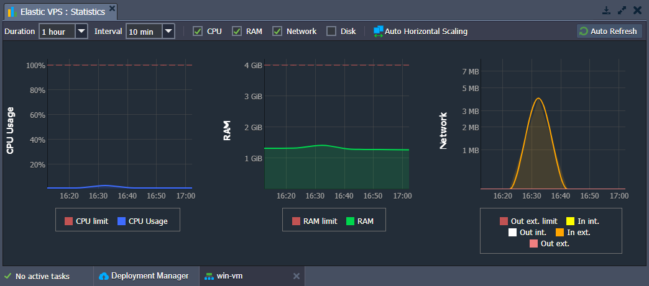The width and height of the screenshot is (649, 286).
Task: Click the Auto Refresh button
Action: tap(609, 32)
